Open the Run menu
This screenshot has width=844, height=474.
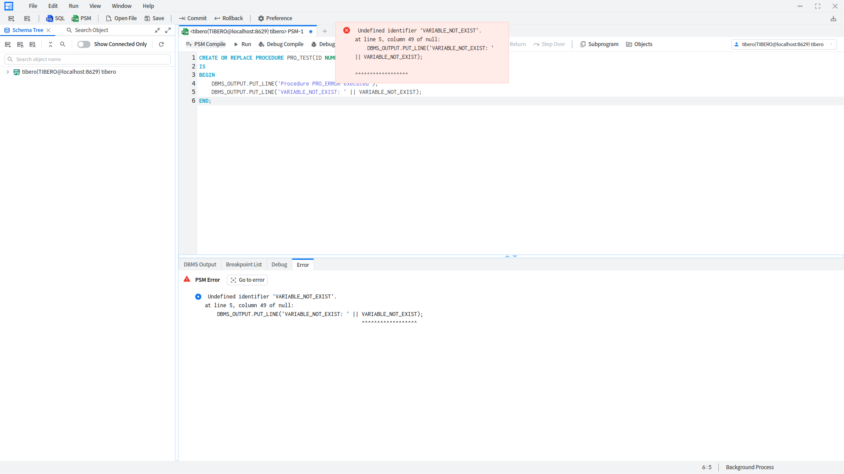73,6
